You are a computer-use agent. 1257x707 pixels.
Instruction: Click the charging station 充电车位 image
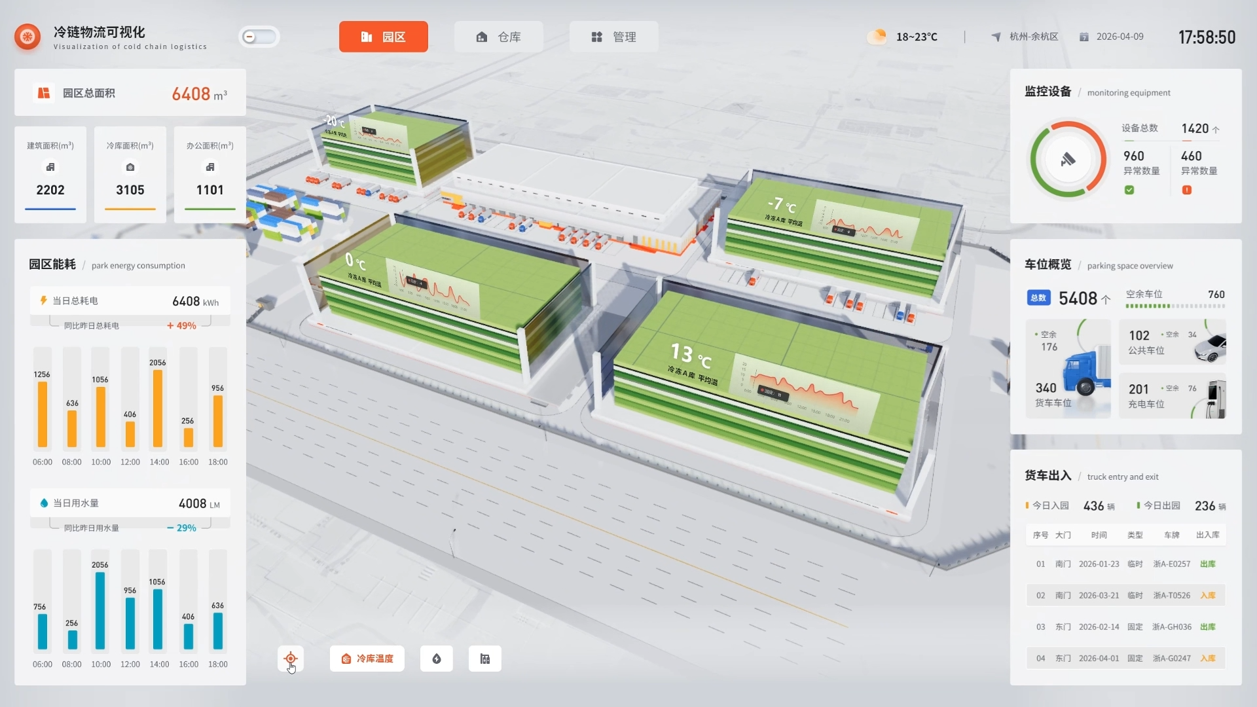coord(1215,398)
